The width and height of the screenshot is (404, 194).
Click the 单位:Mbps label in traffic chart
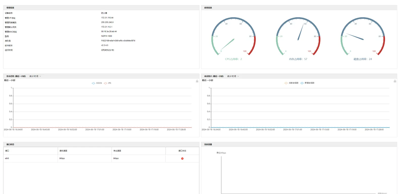click(221, 153)
